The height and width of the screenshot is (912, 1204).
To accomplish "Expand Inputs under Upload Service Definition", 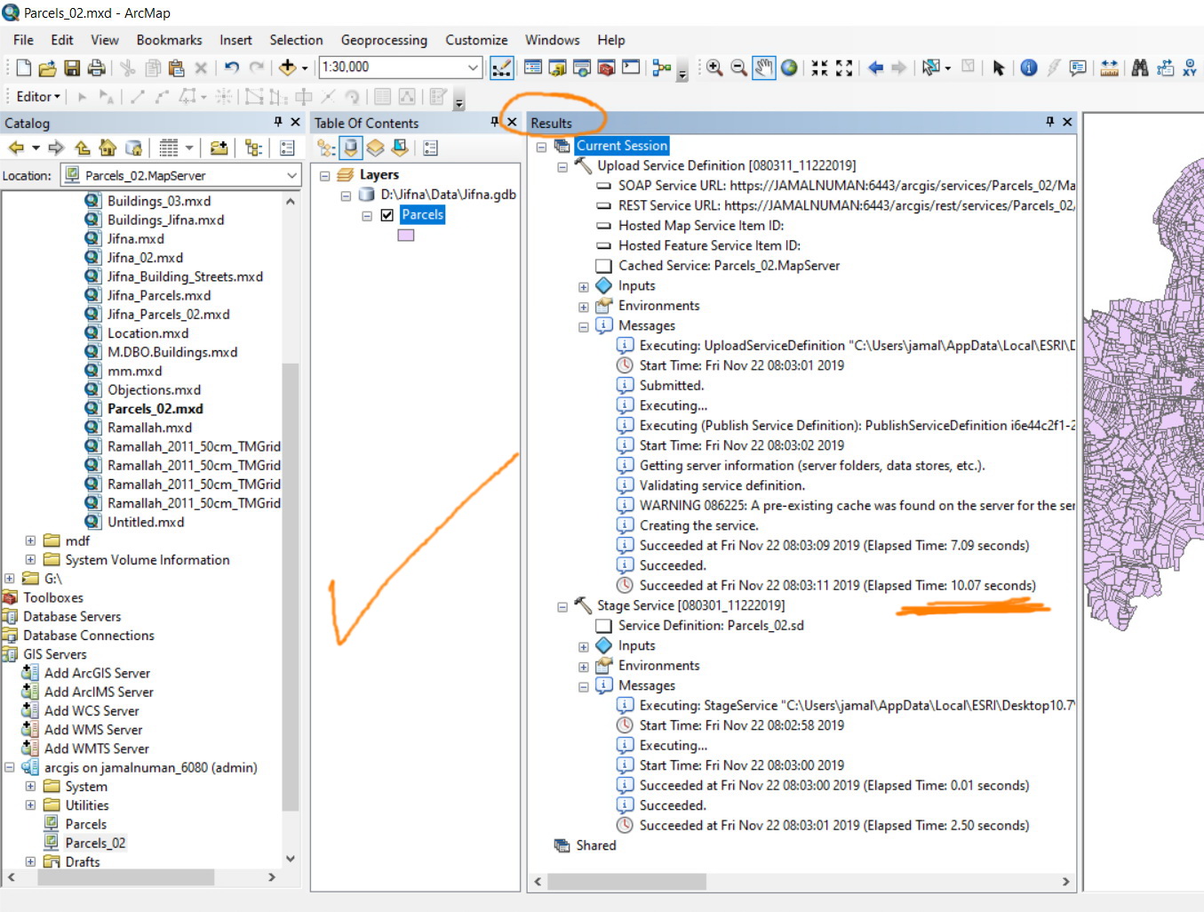I will [584, 287].
